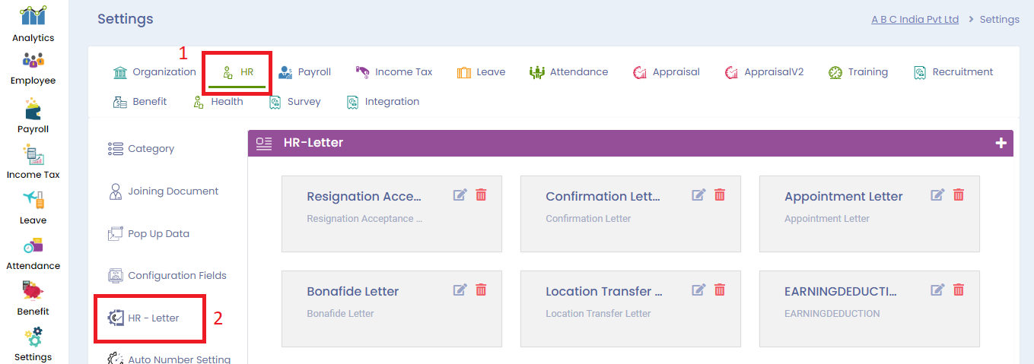1034x364 pixels.
Task: Click the A B C India Pvt Ltd link
Action: [915, 20]
